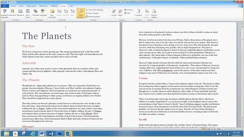This screenshot has height=137, width=244.
Task: Click the 'Venus' heading on second page
Action: pos(143,78)
